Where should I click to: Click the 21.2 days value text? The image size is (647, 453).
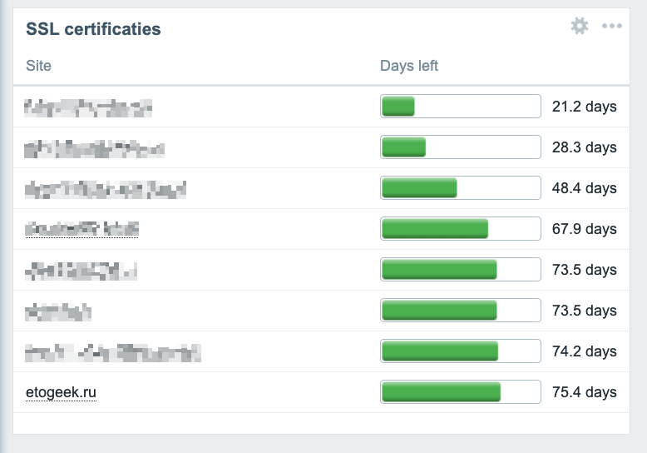[584, 107]
